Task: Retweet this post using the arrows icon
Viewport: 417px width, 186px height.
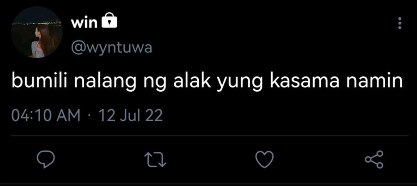Action: pos(155,159)
